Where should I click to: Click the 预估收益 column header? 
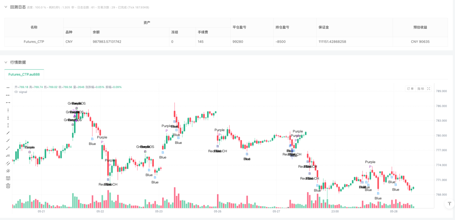(x=420, y=27)
